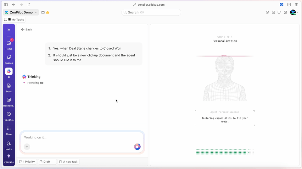Click the quick task check icon in header
302x169 pixels.
point(267,12)
